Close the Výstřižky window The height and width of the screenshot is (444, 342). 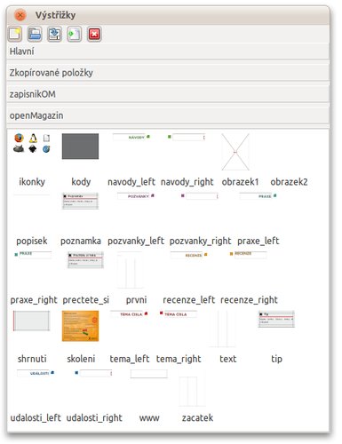(x=20, y=15)
